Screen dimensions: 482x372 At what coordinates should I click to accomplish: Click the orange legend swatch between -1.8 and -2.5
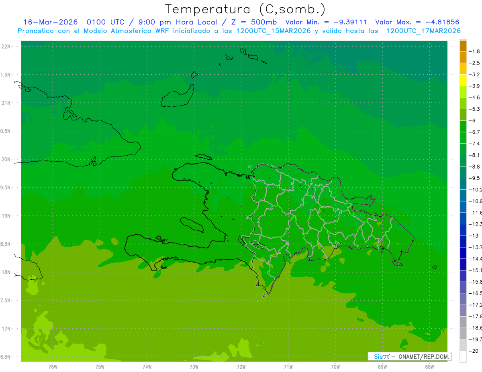click(463, 57)
